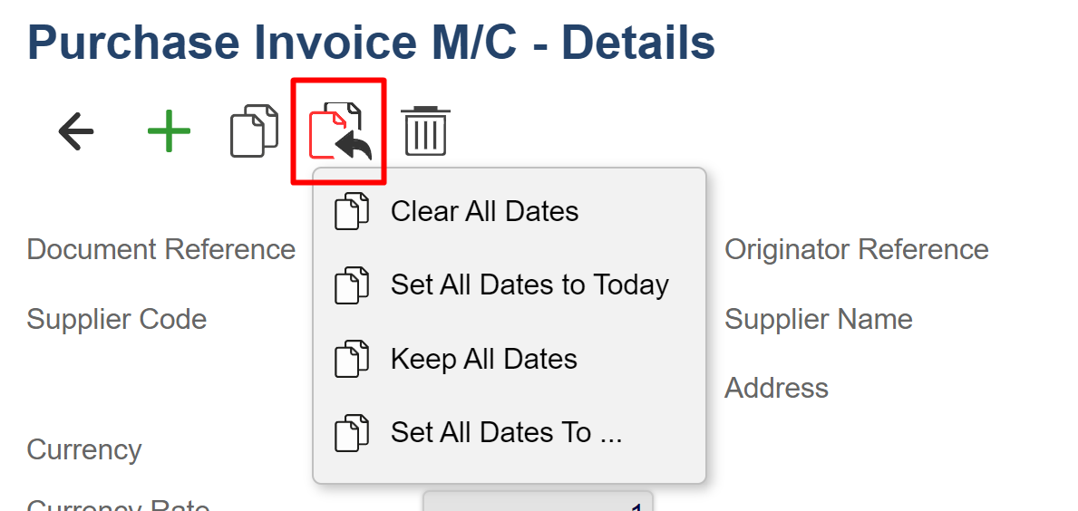
Task: Click the Currency field label
Action: point(84,450)
